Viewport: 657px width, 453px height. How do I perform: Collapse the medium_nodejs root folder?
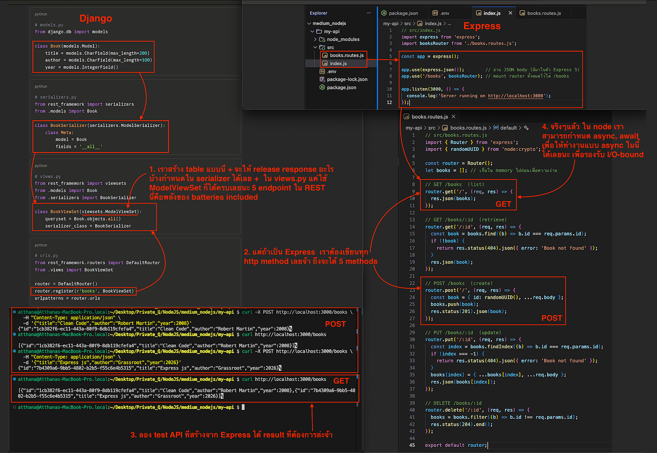(x=309, y=23)
